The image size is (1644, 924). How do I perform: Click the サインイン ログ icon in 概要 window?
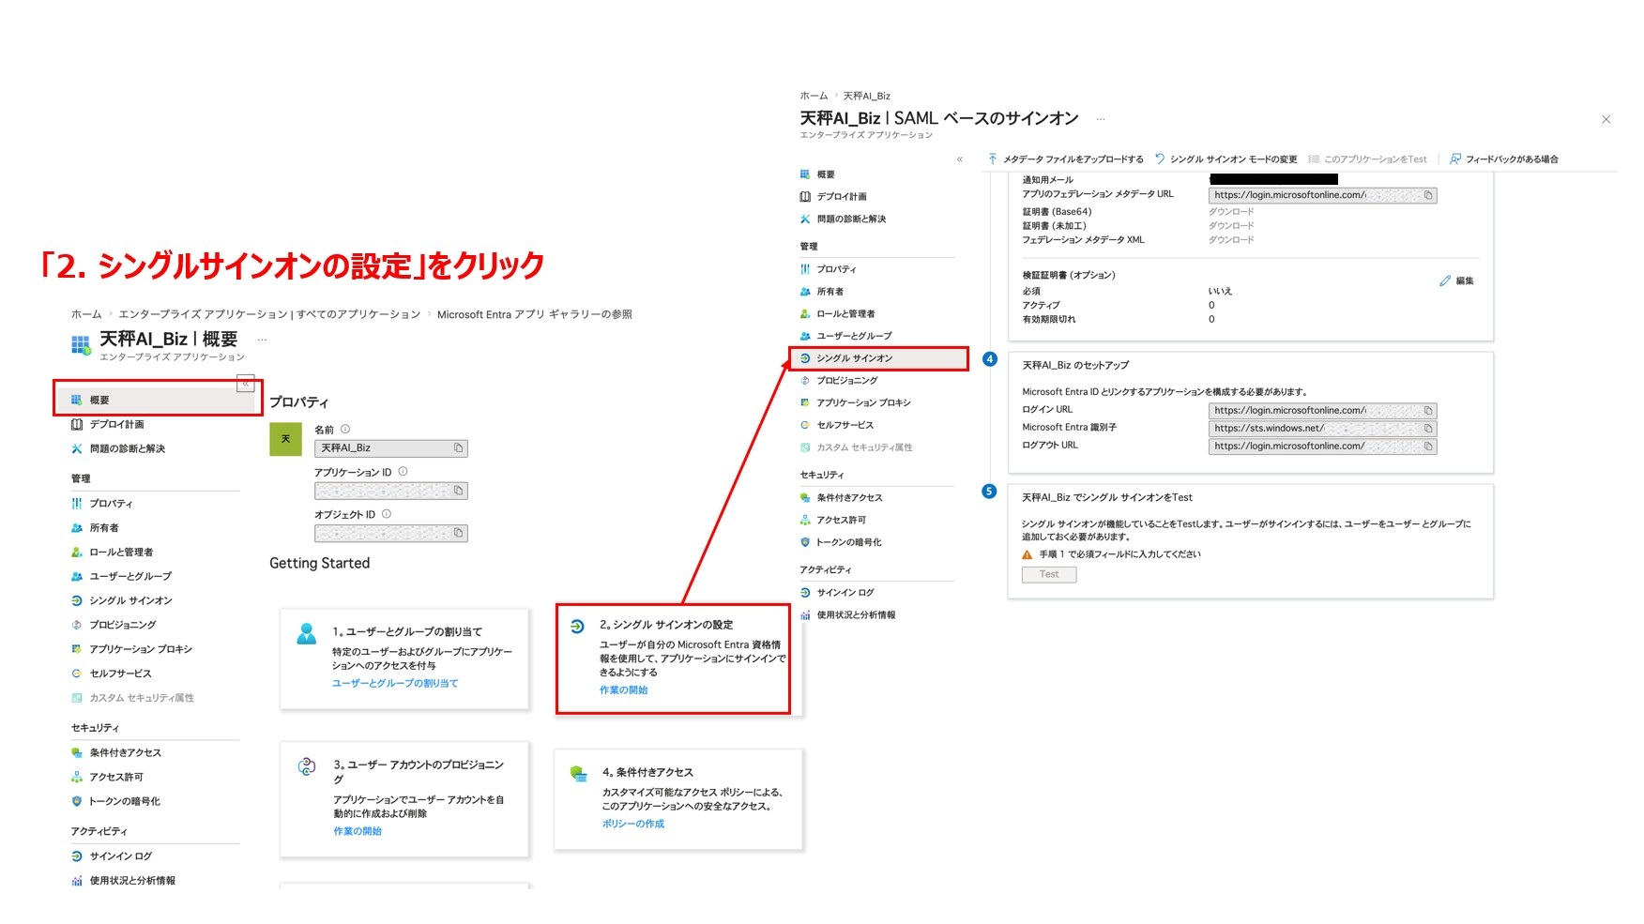(x=77, y=856)
